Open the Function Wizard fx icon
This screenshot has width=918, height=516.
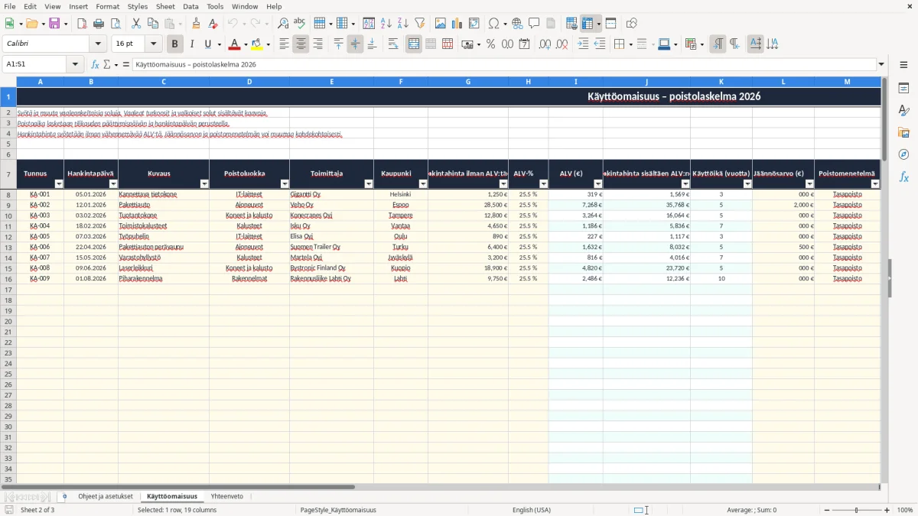(96, 64)
